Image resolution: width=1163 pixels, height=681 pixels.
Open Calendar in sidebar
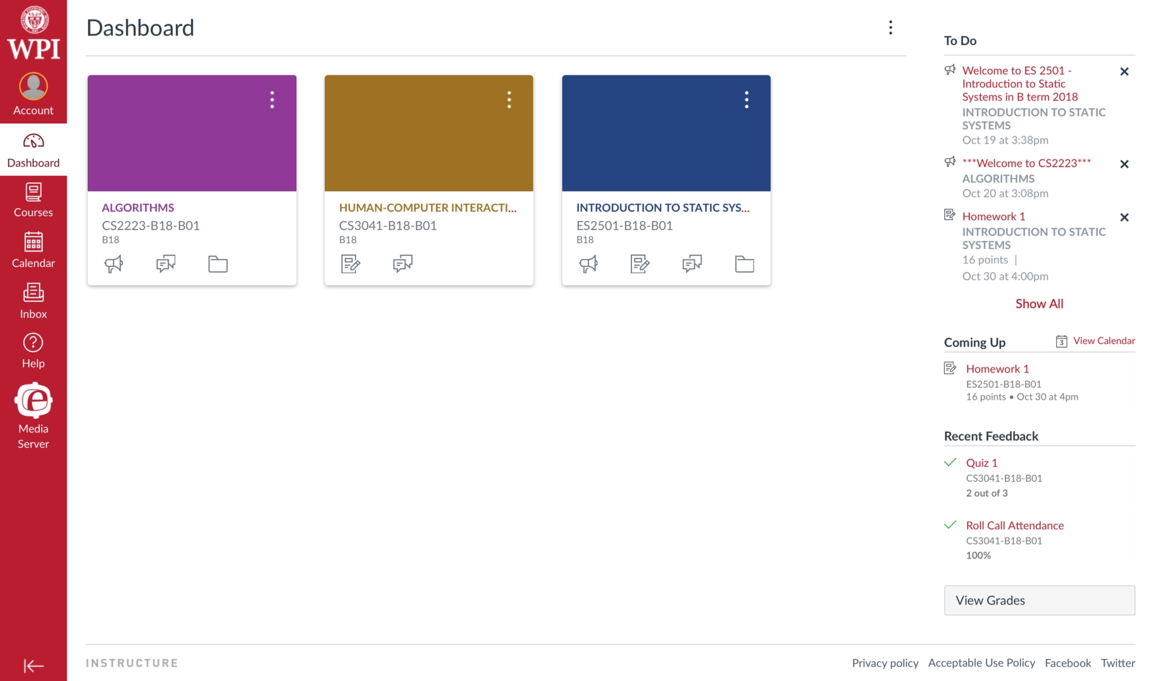click(34, 250)
